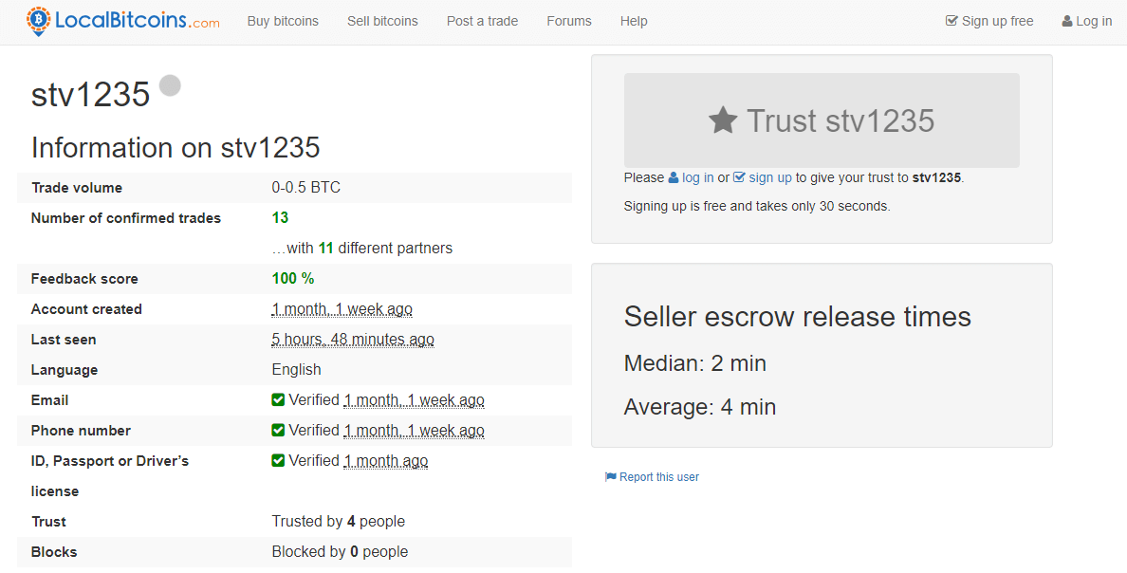
Task: Click the LocalBitcoins.com logo
Action: pos(123,21)
